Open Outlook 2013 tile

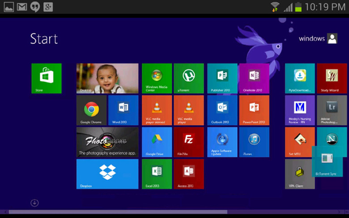pyautogui.click(x=222, y=110)
